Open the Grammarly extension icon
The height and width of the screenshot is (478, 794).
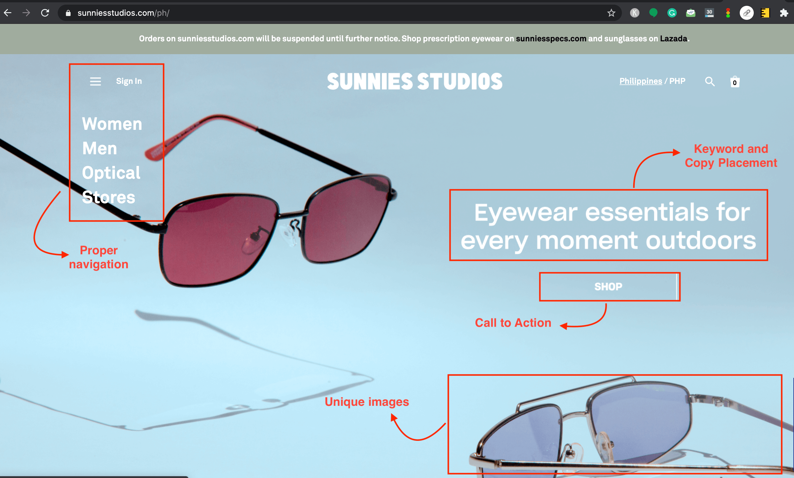pos(672,13)
